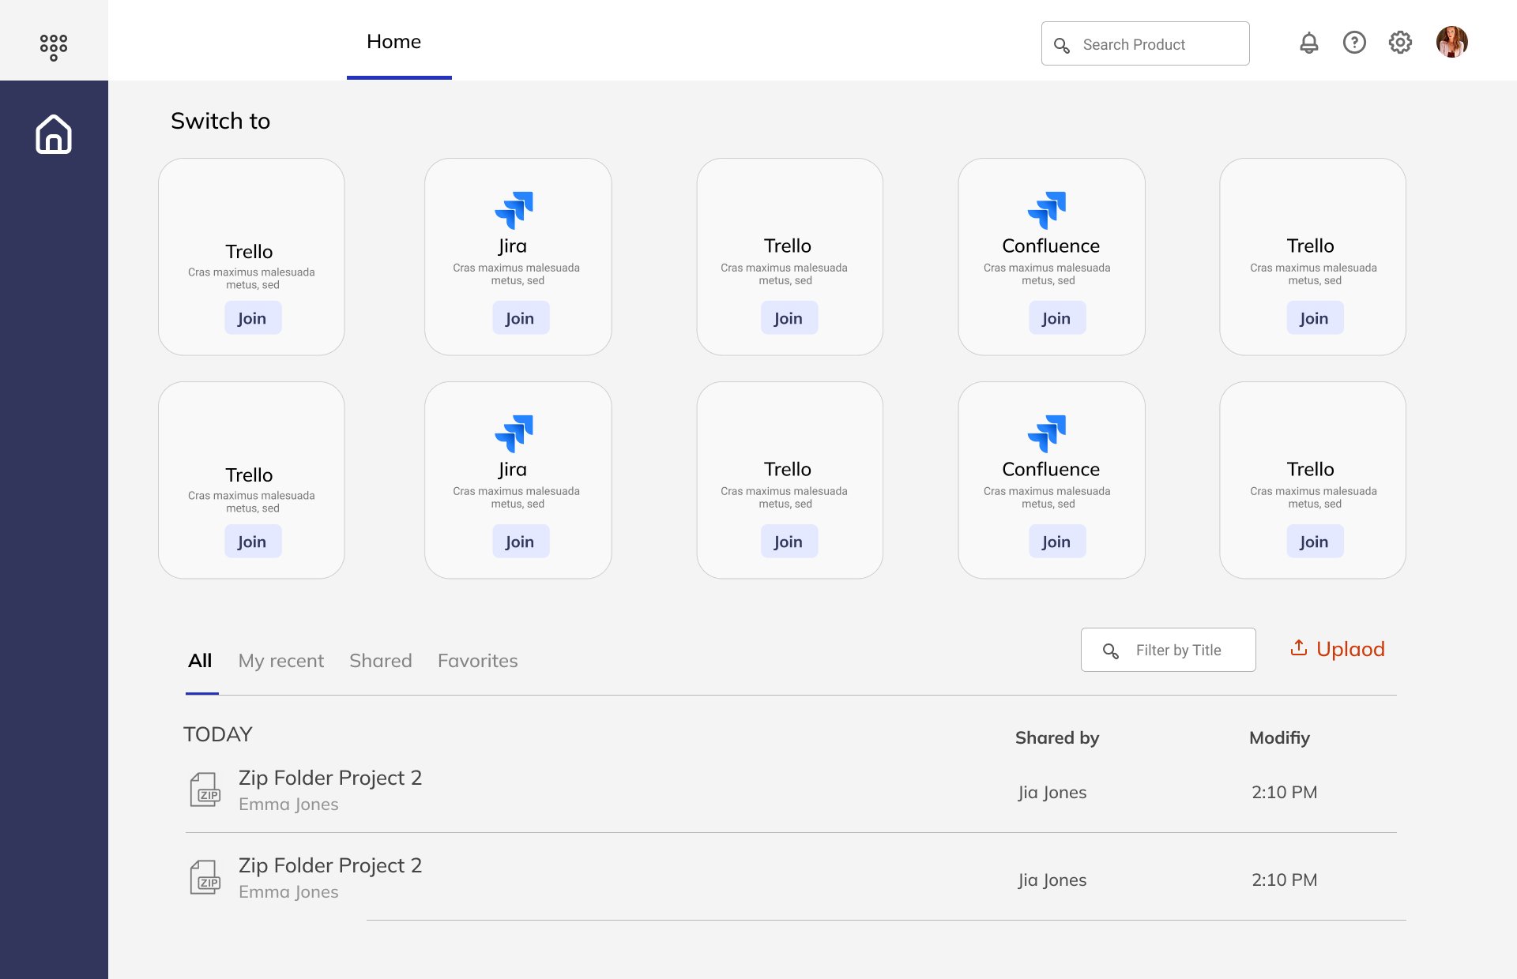Join the last Trello card in top row
The width and height of the screenshot is (1517, 979).
tap(1314, 318)
